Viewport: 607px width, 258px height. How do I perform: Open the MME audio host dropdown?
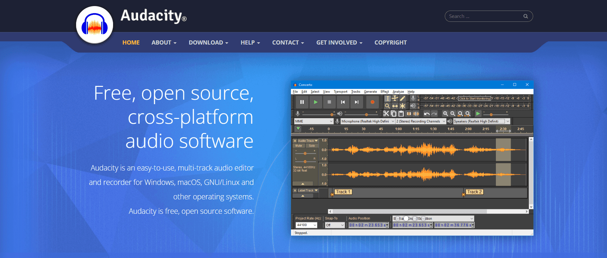point(314,121)
